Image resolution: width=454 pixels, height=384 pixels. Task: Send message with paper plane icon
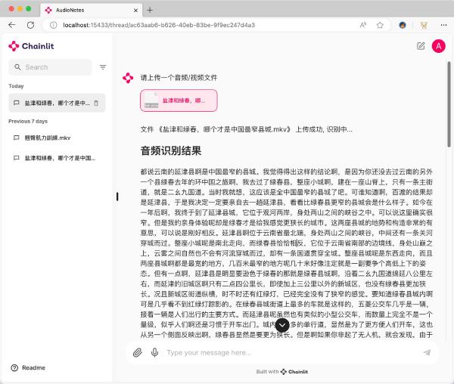[x=427, y=352]
